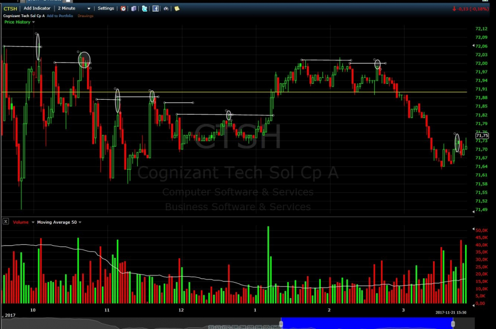Open chart Settings
The image size is (496, 329).
click(x=106, y=8)
